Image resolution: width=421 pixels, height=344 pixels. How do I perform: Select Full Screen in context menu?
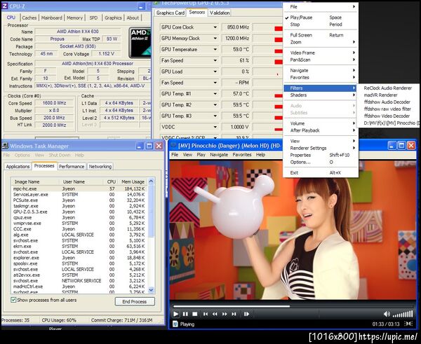321,35
